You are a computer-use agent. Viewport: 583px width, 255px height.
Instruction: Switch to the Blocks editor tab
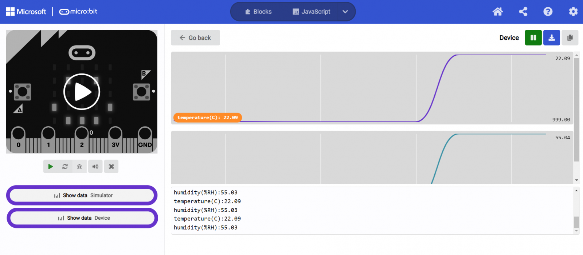click(258, 12)
